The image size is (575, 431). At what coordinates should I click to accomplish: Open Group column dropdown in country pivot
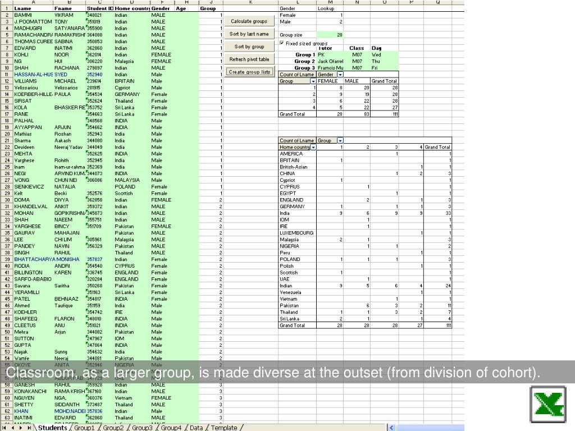pyautogui.click(x=340, y=140)
